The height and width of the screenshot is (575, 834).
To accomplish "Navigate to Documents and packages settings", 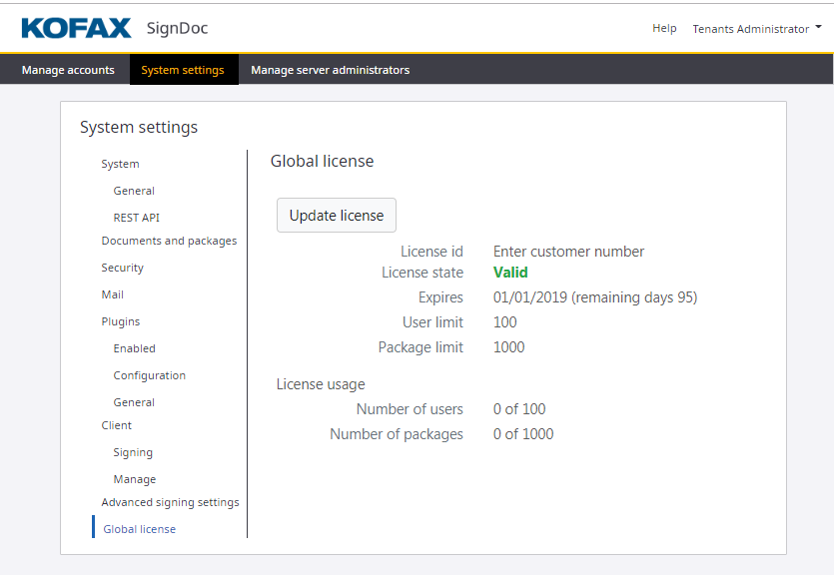I will pyautogui.click(x=169, y=241).
